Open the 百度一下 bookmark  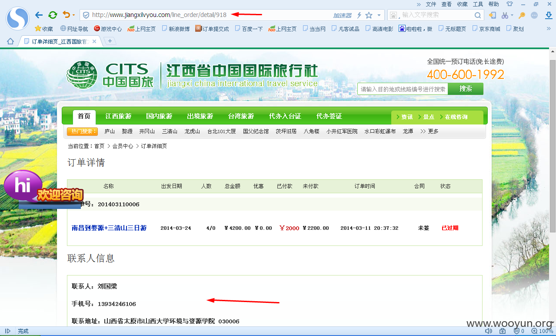coord(249,29)
